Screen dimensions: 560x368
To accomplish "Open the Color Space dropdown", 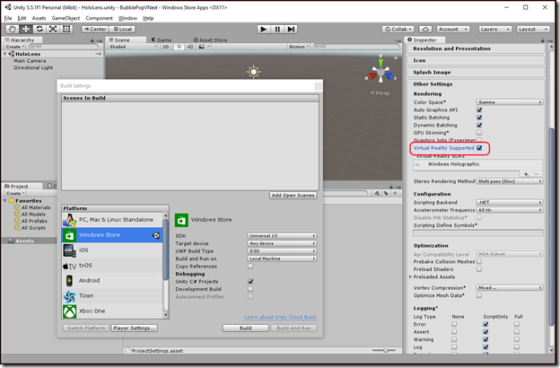I will click(509, 102).
